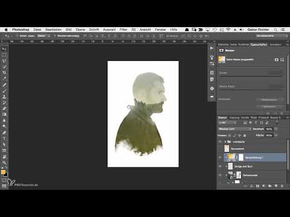290x217 pixels.
Task: Select the Crop tool
Action: coord(4,72)
